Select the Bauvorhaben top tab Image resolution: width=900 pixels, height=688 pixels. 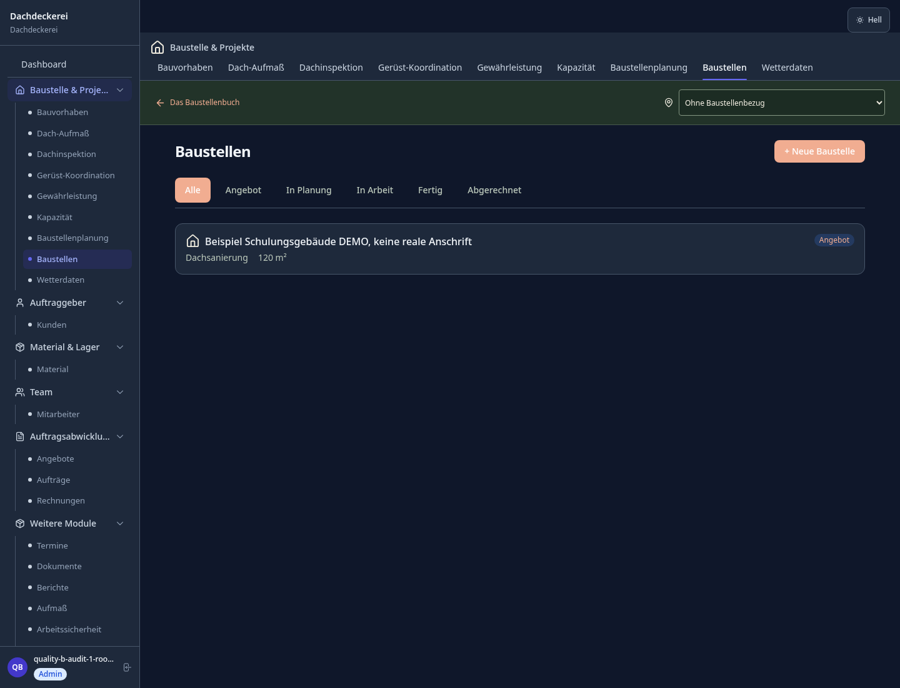click(x=185, y=68)
